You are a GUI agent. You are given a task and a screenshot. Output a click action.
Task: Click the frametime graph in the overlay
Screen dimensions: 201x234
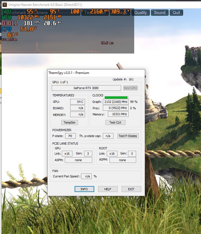(51, 47)
